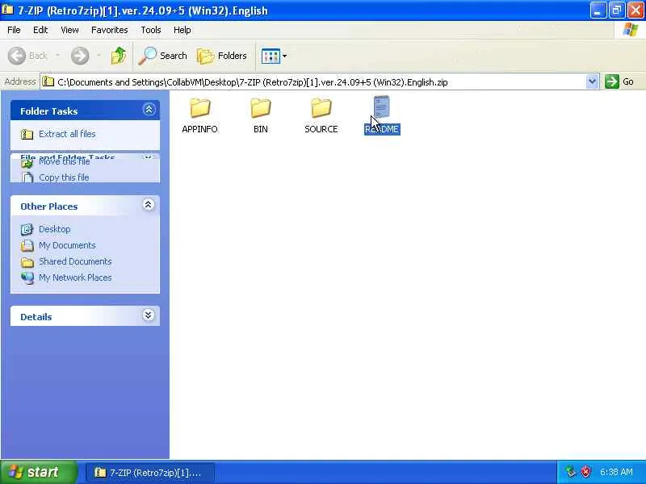Click the Windows flag logo
Viewport: 646px width, 484px height.
pyautogui.click(x=630, y=30)
